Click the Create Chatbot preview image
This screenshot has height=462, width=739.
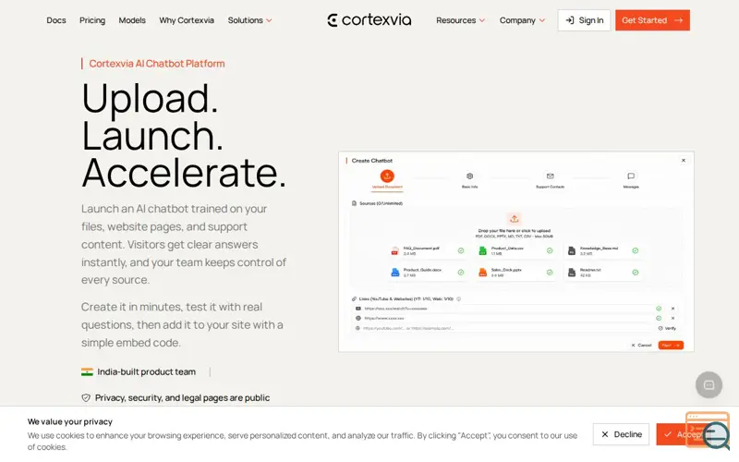516,251
